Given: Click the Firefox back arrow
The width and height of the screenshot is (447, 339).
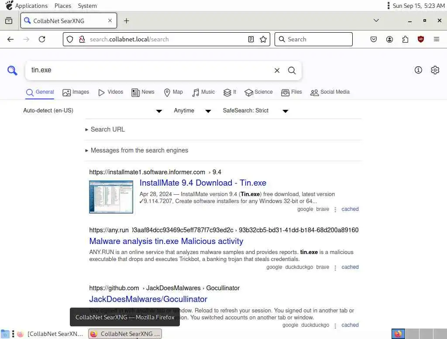Looking at the screenshot, I should (10, 39).
